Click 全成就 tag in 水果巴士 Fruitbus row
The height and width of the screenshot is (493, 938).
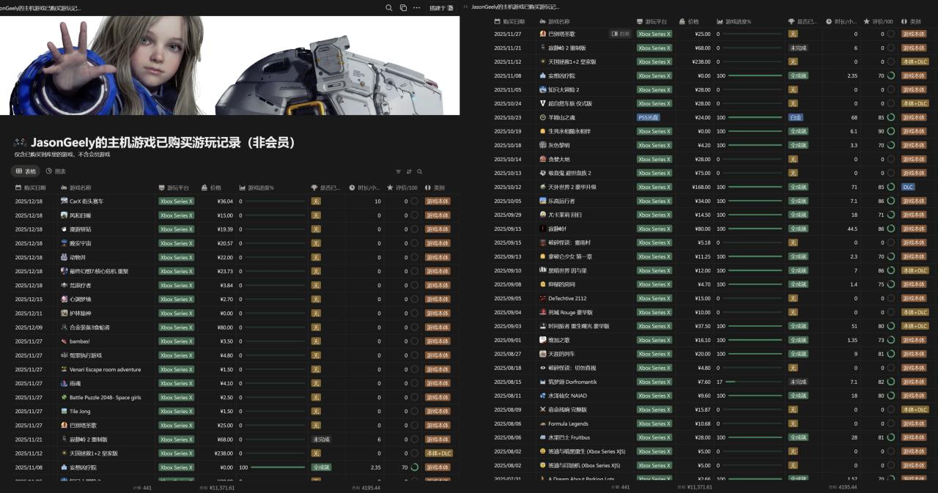(797, 437)
